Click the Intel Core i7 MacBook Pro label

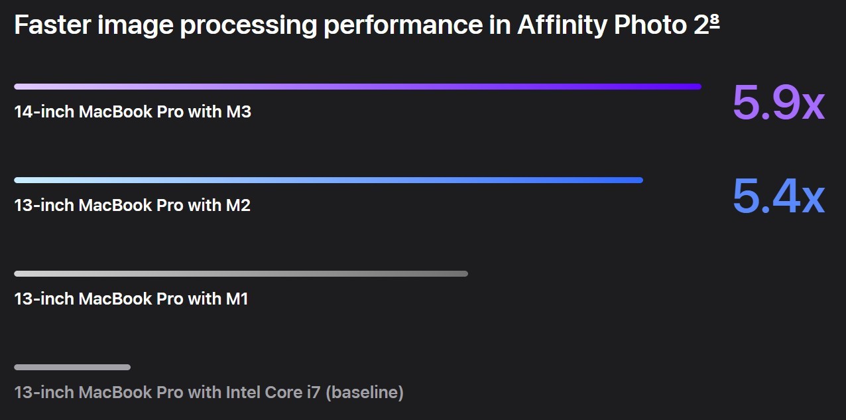point(208,392)
